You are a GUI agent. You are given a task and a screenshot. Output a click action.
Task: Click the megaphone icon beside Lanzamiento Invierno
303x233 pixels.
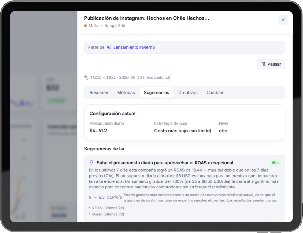(109, 47)
